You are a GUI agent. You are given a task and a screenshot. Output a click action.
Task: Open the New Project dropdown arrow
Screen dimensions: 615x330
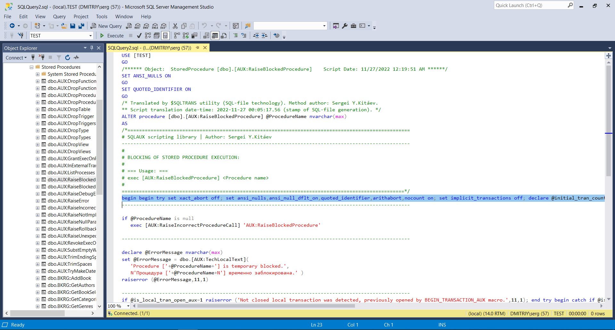point(44,26)
